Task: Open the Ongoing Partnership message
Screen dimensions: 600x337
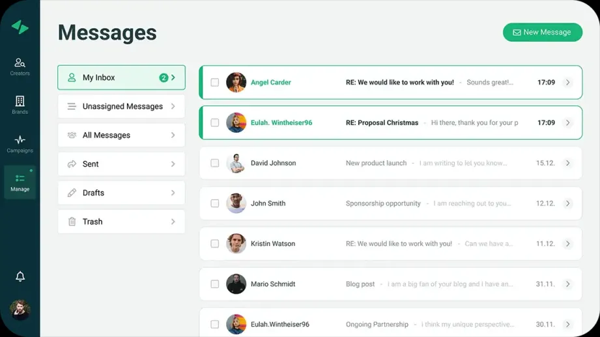Action: click(x=390, y=324)
